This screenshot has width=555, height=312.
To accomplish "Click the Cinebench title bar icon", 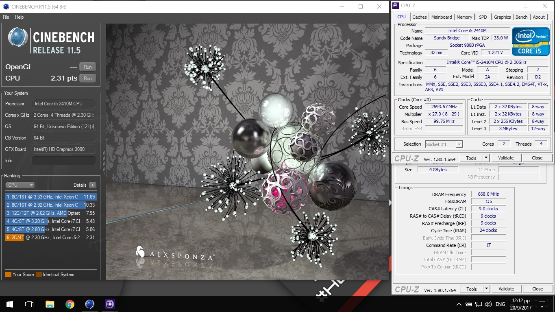I will [6, 7].
